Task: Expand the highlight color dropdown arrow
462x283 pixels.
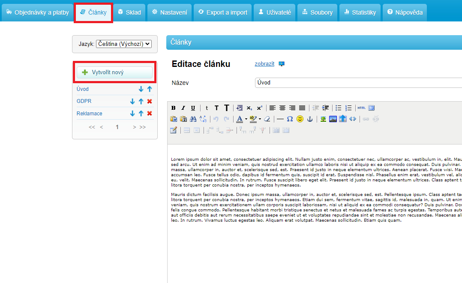Action: coord(260,119)
